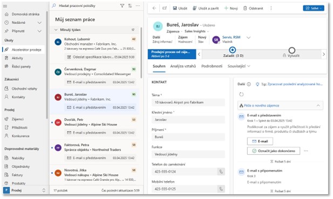The height and width of the screenshot is (199, 333).
Task: Open the filter icon in work list header
Action: pyautogui.click(x=122, y=6)
